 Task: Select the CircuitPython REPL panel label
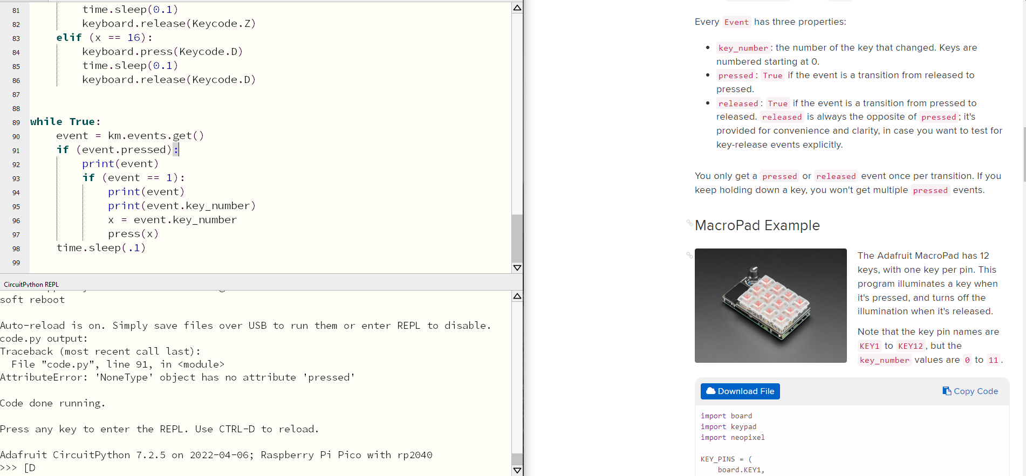click(x=31, y=284)
